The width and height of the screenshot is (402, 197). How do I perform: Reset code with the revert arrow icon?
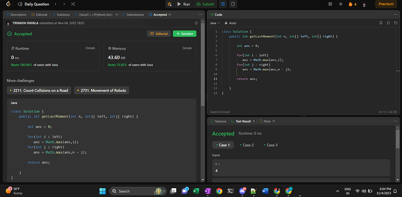point(396,23)
